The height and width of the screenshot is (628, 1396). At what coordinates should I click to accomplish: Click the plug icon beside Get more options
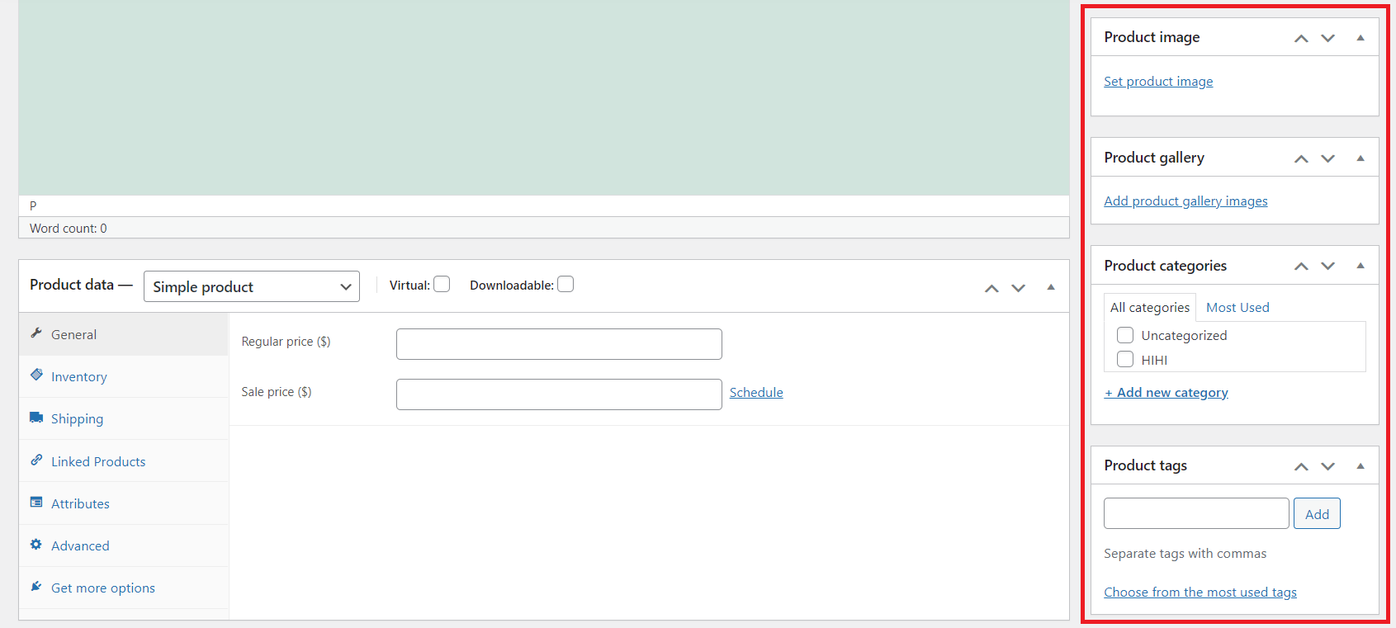click(36, 587)
